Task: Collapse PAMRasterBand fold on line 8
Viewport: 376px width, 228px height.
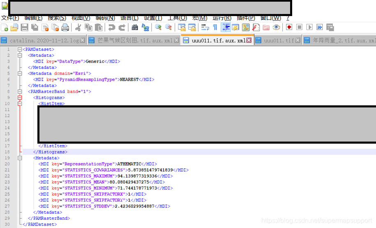Action: pyautogui.click(x=20, y=91)
